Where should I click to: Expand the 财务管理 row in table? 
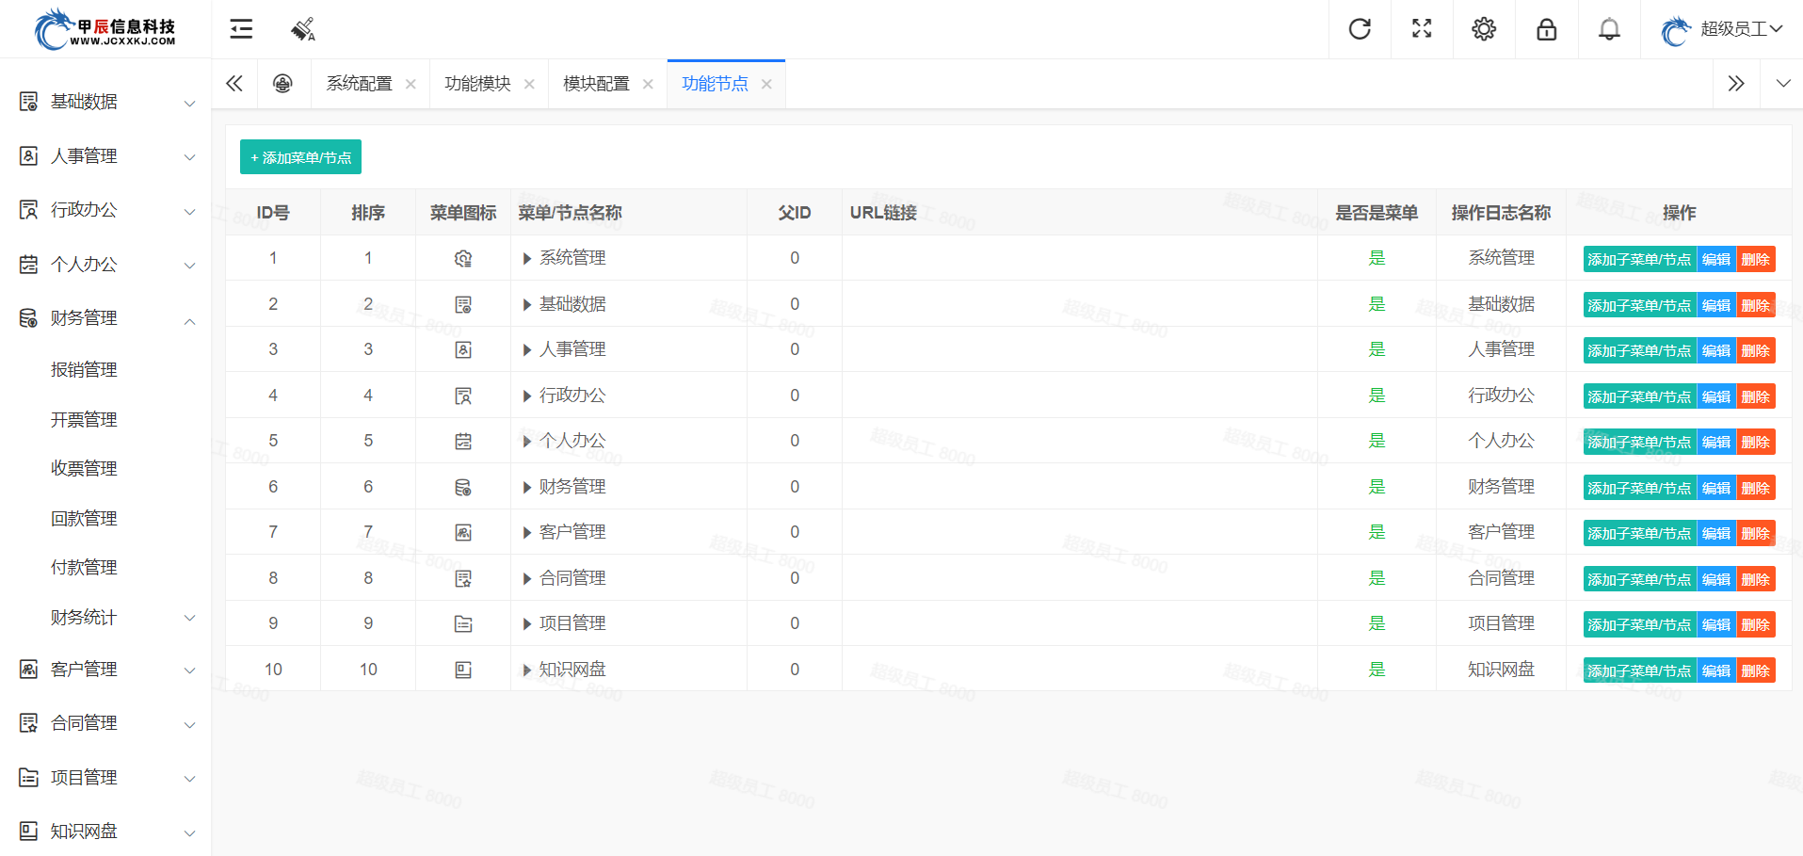click(x=527, y=488)
